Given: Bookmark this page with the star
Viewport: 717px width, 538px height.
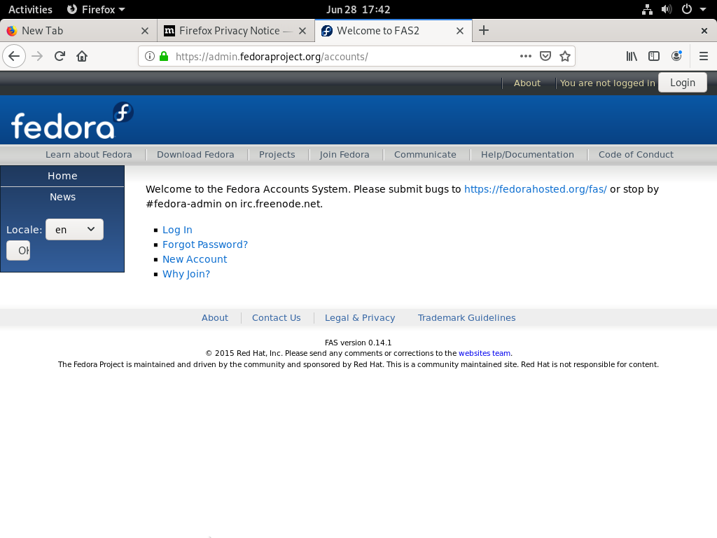Looking at the screenshot, I should click(x=565, y=56).
